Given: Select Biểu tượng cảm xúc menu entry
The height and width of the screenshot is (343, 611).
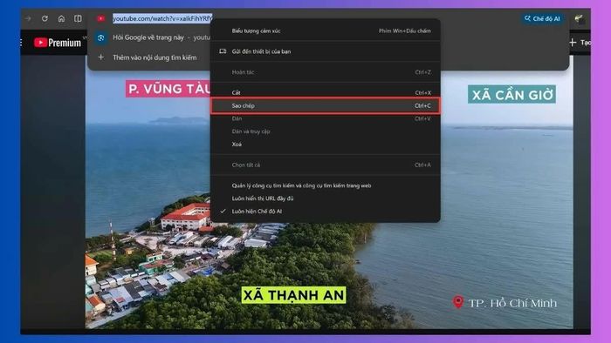Looking at the screenshot, I should [x=326, y=30].
